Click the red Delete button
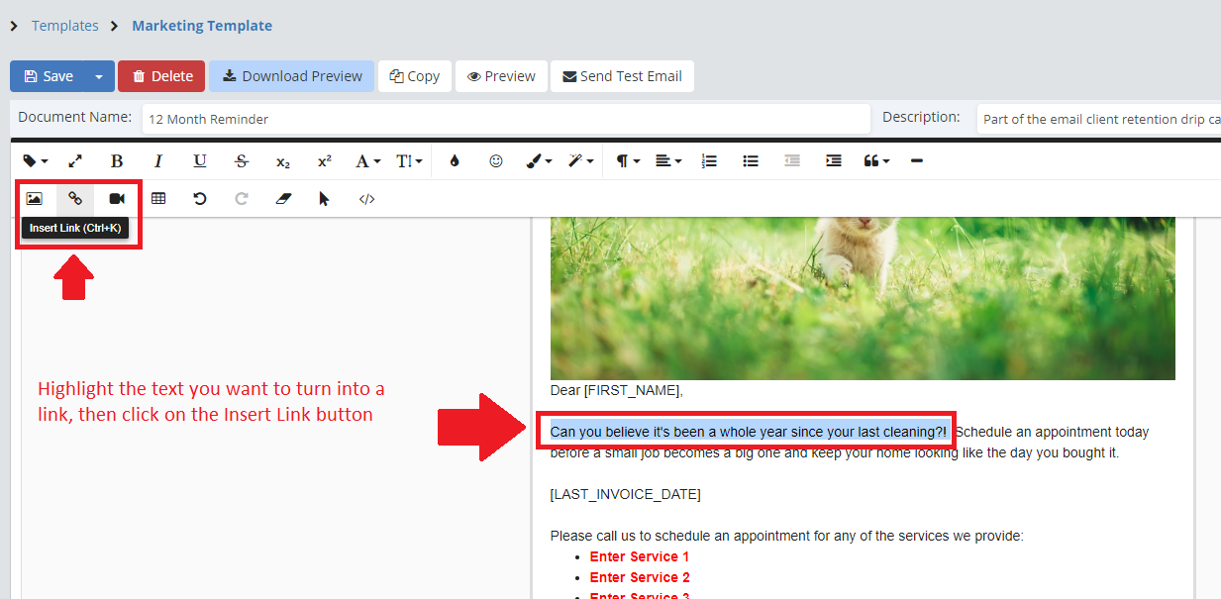This screenshot has width=1221, height=599. point(161,76)
